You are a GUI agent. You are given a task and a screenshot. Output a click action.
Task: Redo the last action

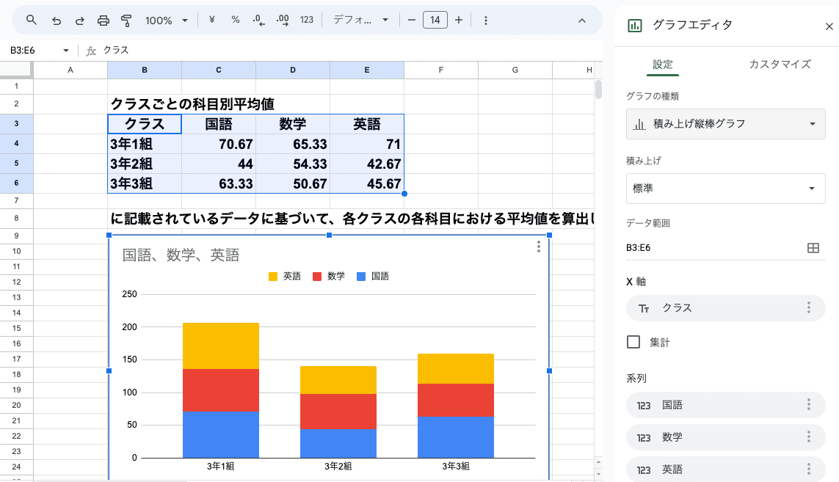(x=80, y=21)
